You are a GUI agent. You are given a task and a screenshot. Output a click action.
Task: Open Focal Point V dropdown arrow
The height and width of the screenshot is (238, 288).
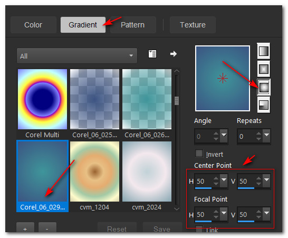[x=266, y=214]
